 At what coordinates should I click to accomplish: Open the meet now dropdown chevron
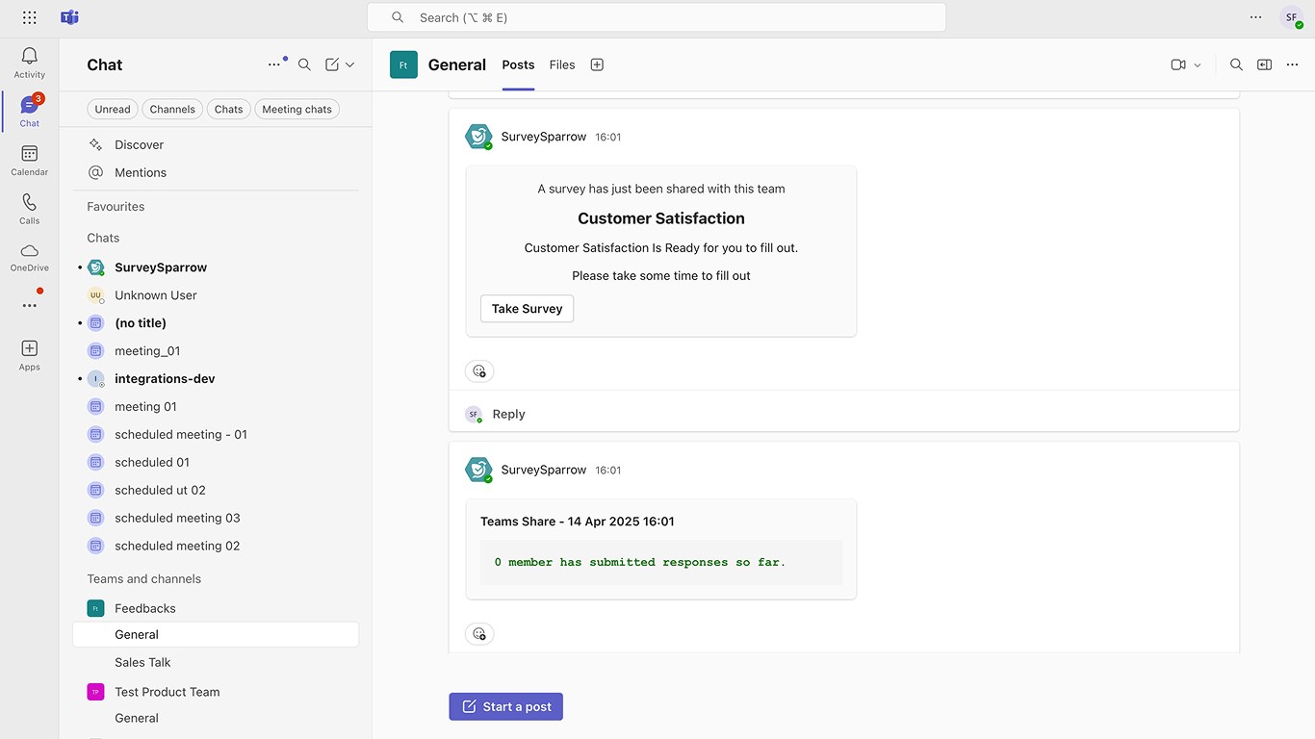[1198, 64]
